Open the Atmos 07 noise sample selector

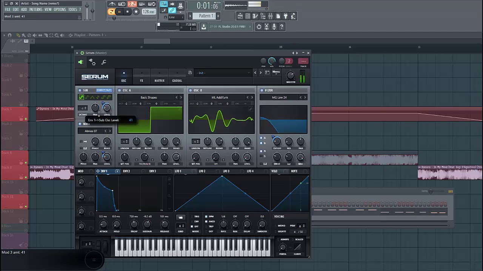click(91, 131)
